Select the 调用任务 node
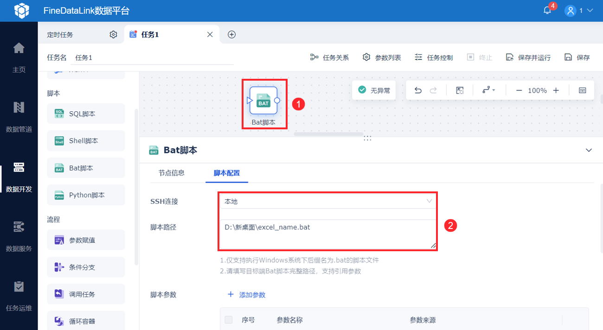The image size is (603, 330). click(x=86, y=294)
